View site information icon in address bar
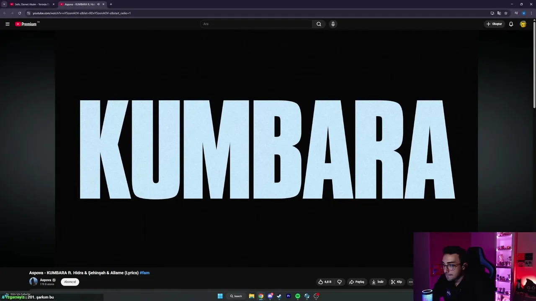Screen dimensions: 536x301 coord(29,13)
